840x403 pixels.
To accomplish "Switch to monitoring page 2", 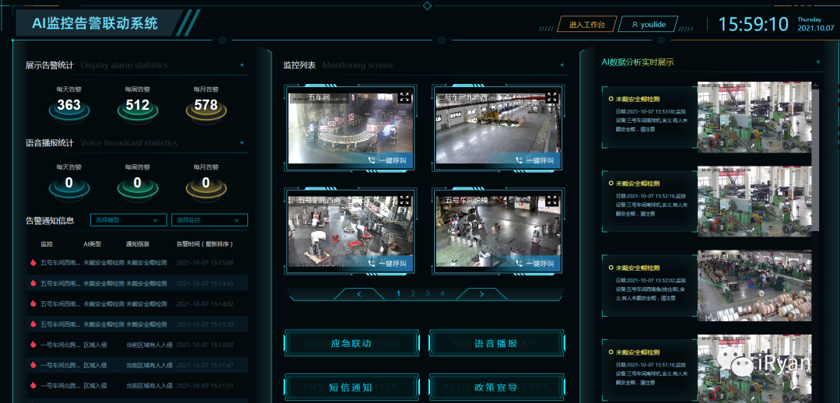I will coord(412,293).
